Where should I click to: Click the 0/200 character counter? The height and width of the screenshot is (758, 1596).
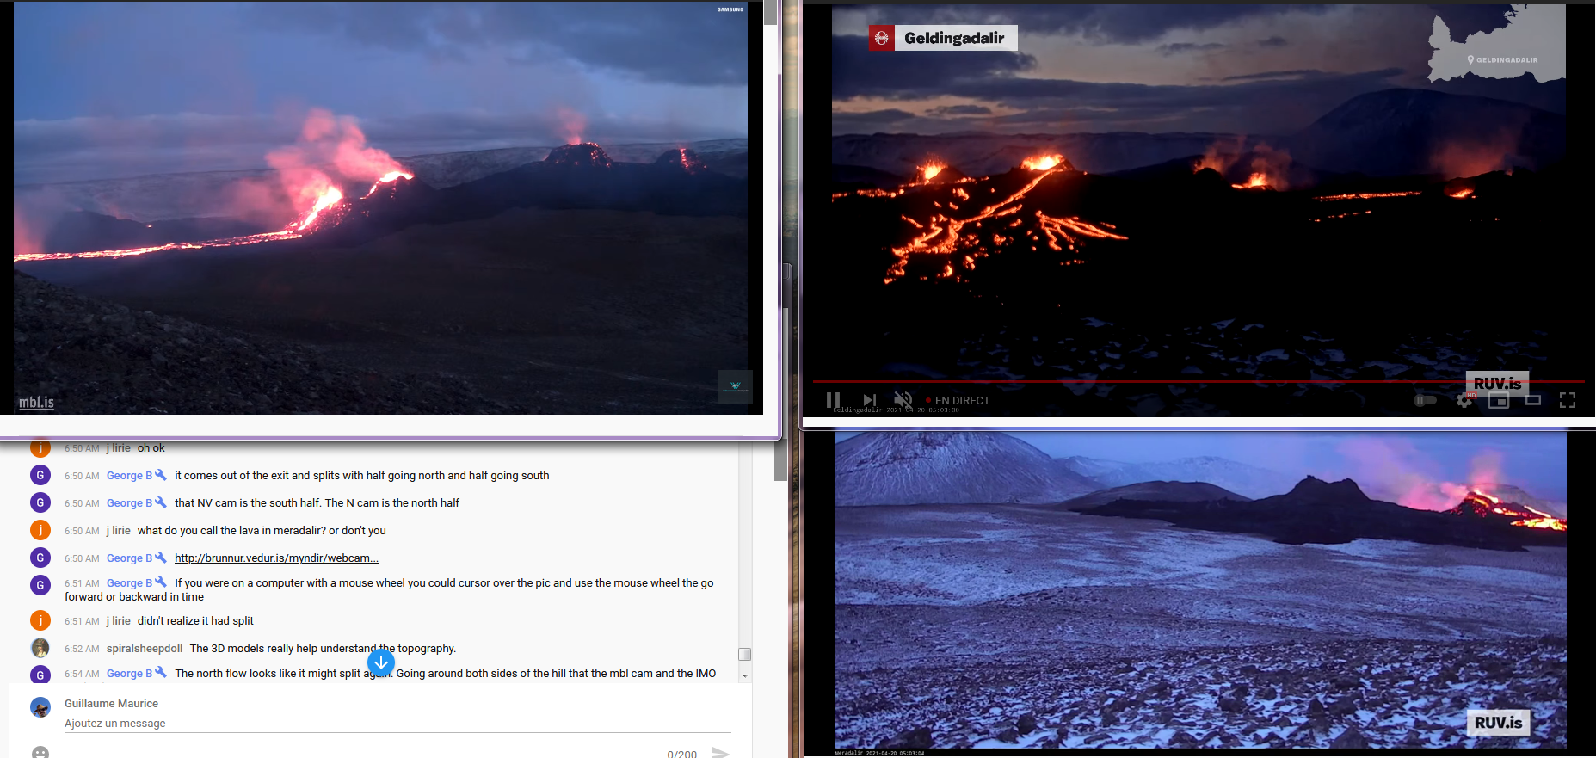(x=681, y=754)
